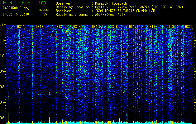Click the 0817 time marker
196x124 pixels.
click(x=133, y=27)
